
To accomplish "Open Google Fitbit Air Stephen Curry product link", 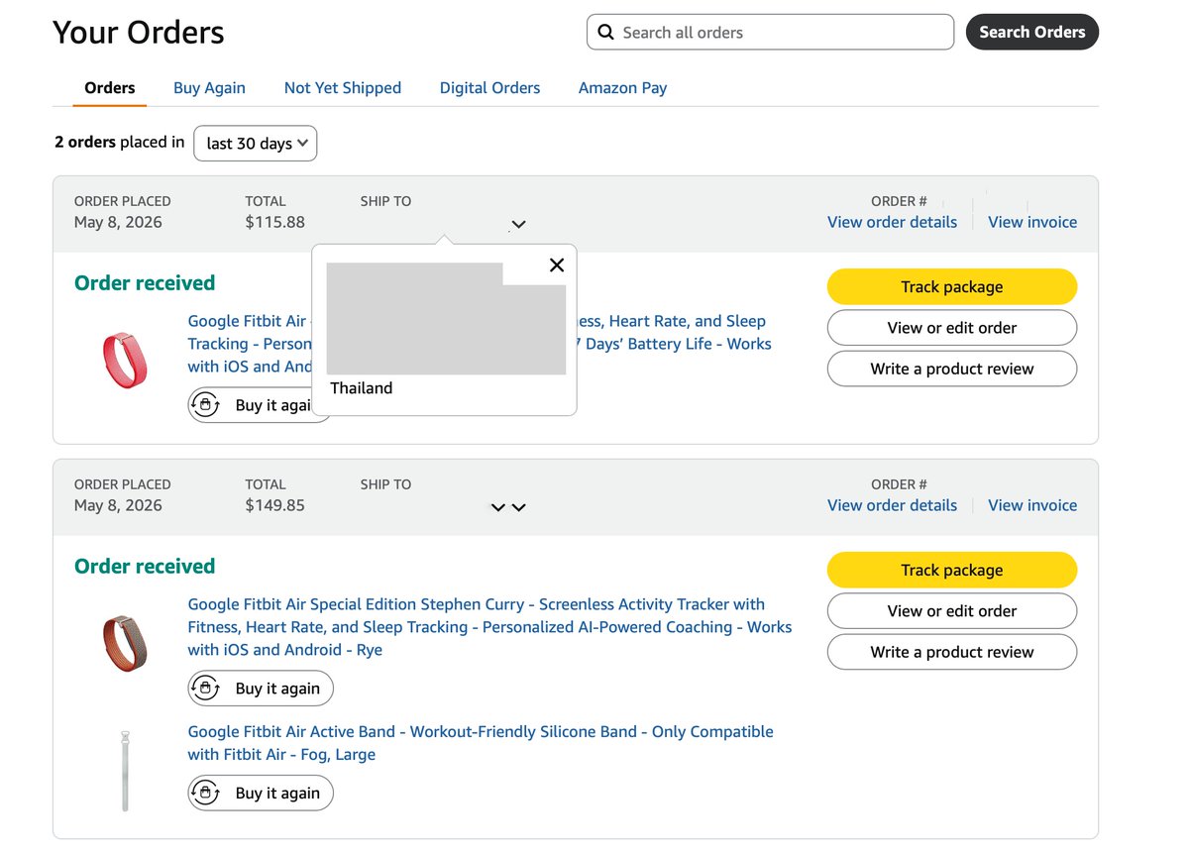I will 489,627.
